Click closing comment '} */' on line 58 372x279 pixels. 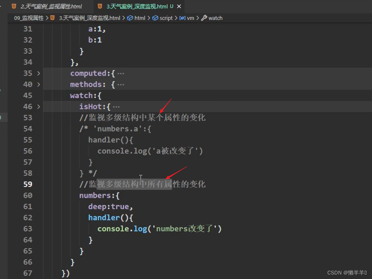pyautogui.click(x=88, y=173)
